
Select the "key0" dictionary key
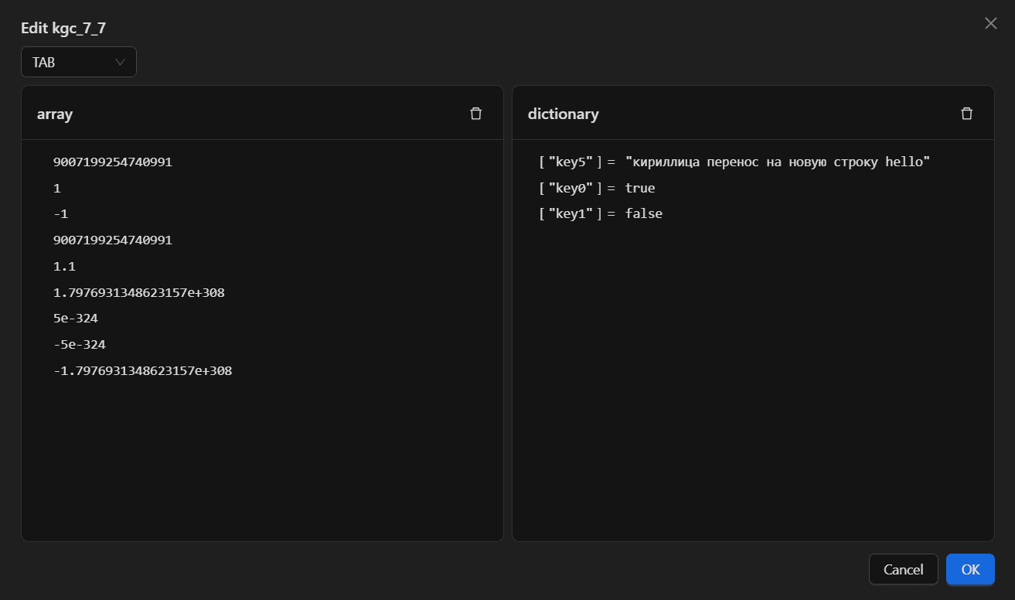point(570,188)
